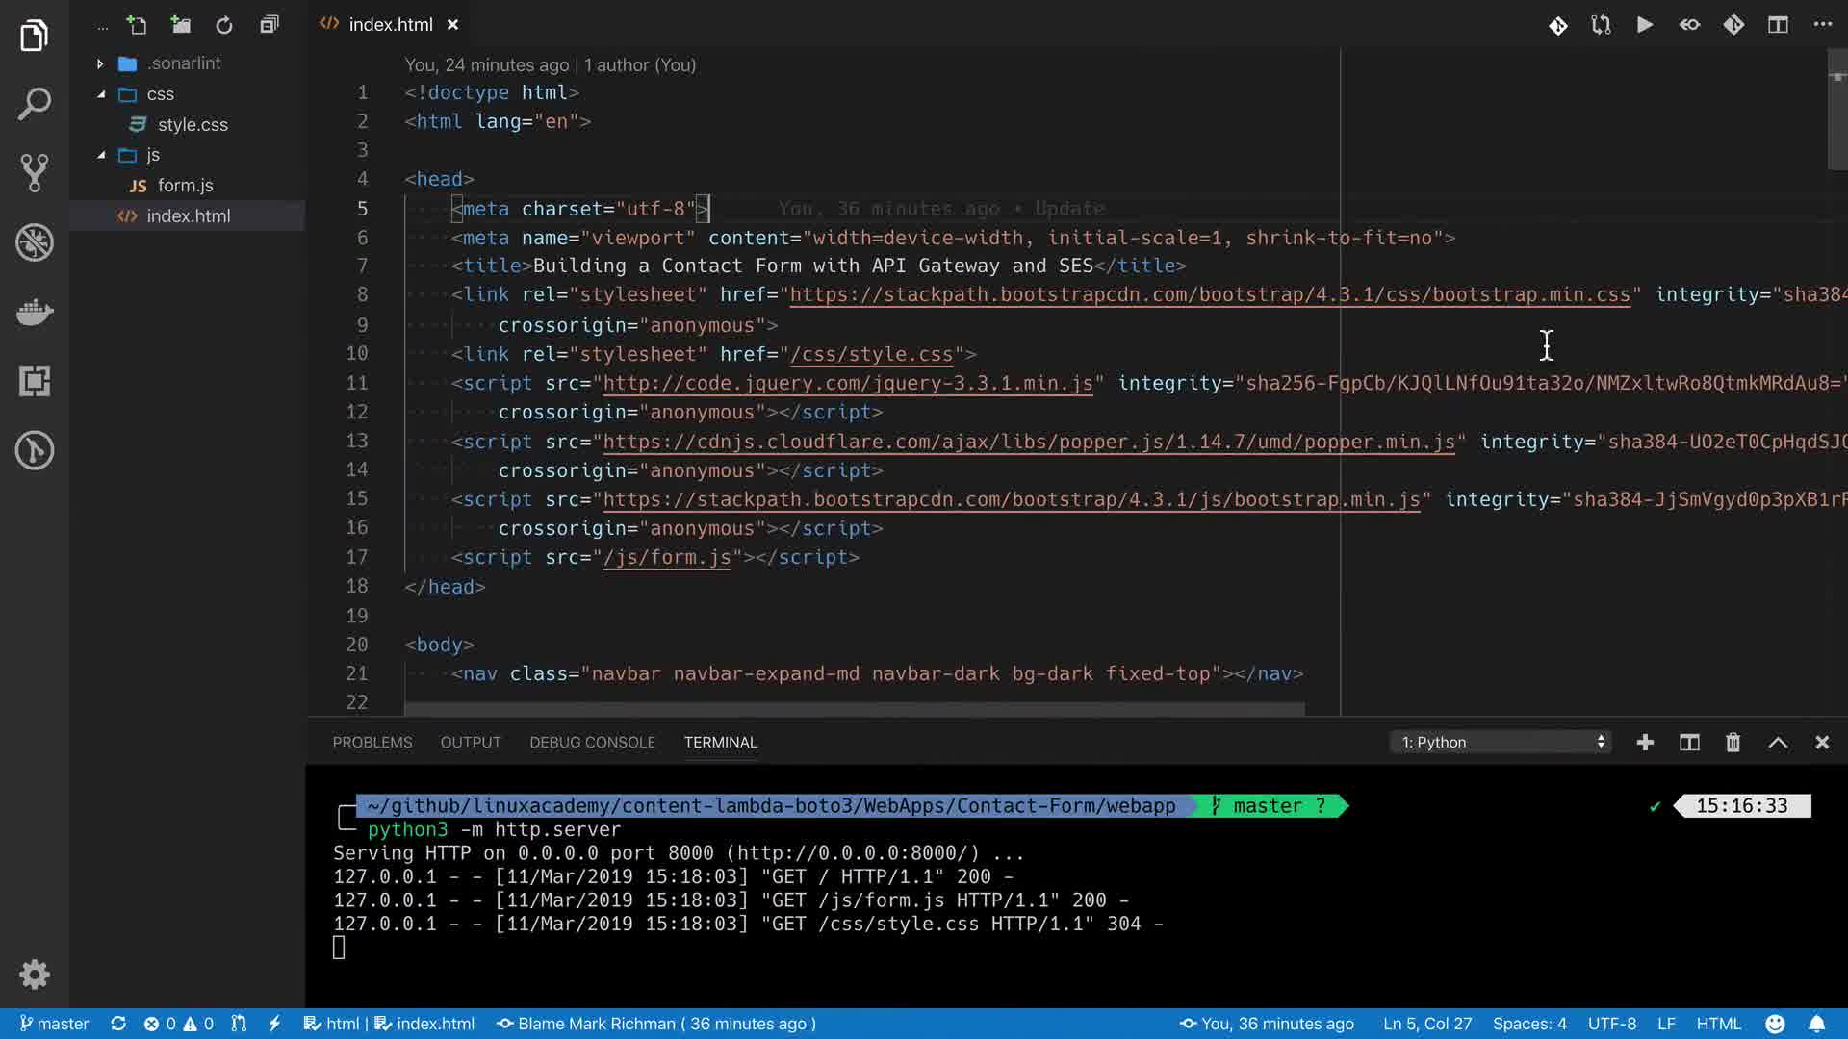
Task: Toggle Blame Mark Richman status item
Action: point(656,1024)
